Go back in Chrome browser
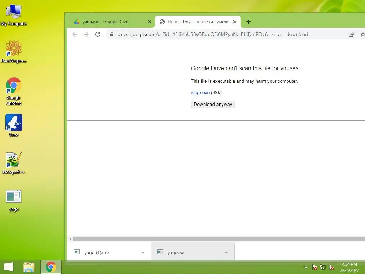 [x=75, y=35]
